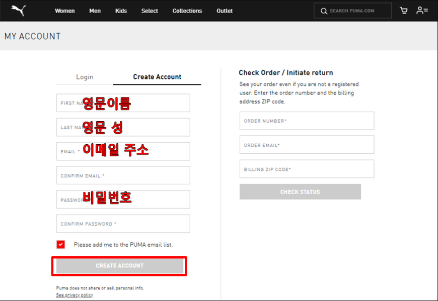Image resolution: width=438 pixels, height=301 pixels.
Task: Click 'Please add me to the PUMA email list' label
Action: tap(123, 245)
